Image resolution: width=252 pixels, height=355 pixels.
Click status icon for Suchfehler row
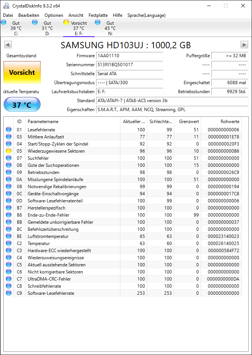(x=9, y=158)
